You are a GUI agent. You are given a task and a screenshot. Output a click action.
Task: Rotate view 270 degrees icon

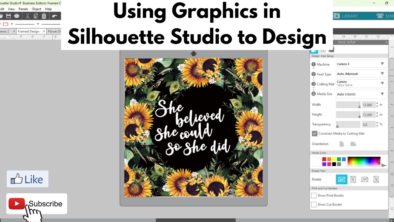pyautogui.click(x=376, y=179)
